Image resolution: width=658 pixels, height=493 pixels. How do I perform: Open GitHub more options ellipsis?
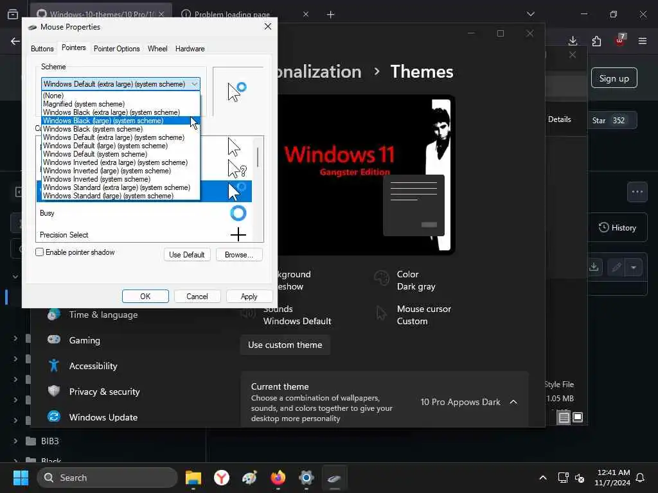637,192
